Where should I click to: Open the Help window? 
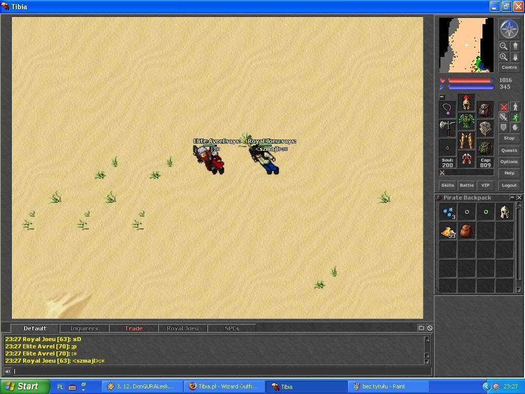pos(509,173)
